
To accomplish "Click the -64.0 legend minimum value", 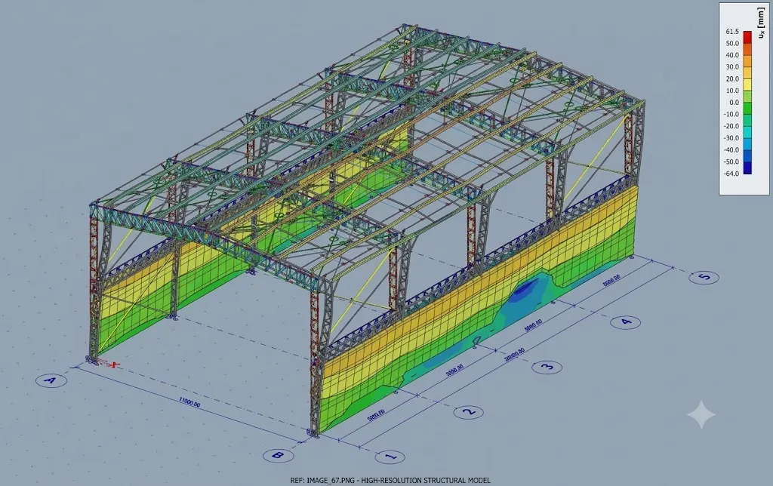I will point(731,174).
